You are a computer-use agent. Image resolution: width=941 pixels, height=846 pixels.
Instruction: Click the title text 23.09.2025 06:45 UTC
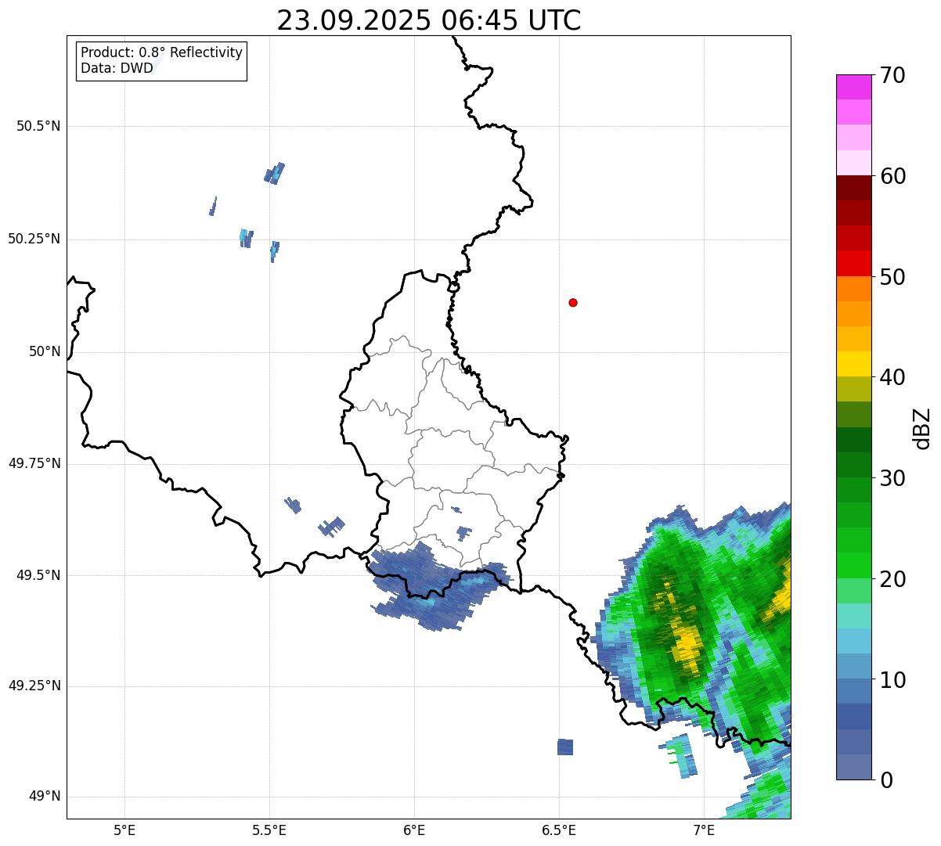[429, 20]
